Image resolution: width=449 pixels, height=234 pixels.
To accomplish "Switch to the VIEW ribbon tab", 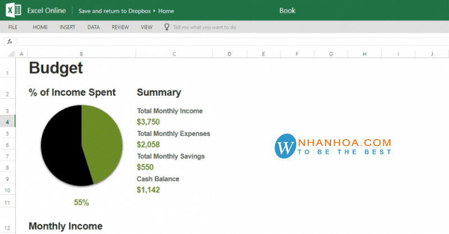I will (146, 27).
